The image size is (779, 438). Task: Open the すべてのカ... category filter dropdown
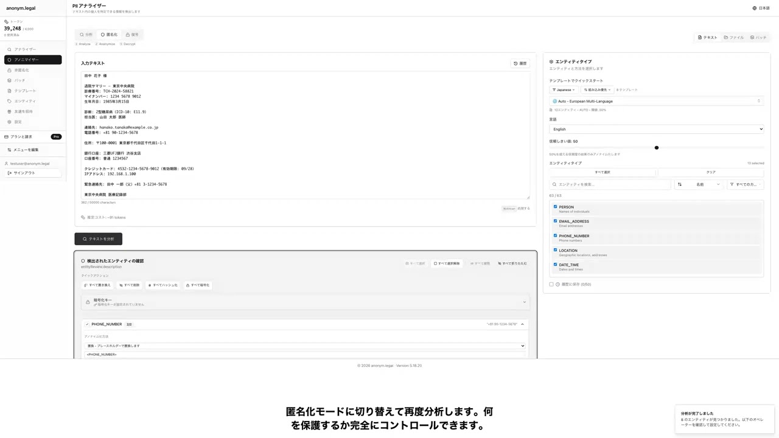[746, 184]
